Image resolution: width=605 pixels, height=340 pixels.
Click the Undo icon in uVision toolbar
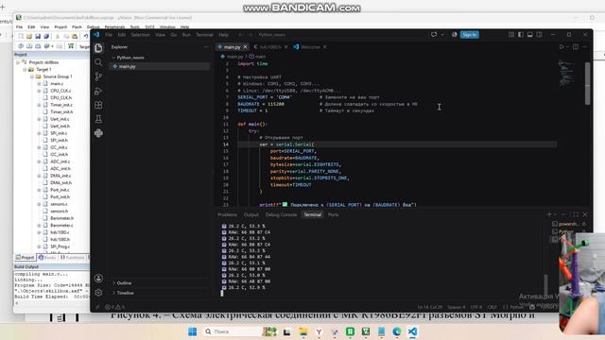(x=85, y=36)
